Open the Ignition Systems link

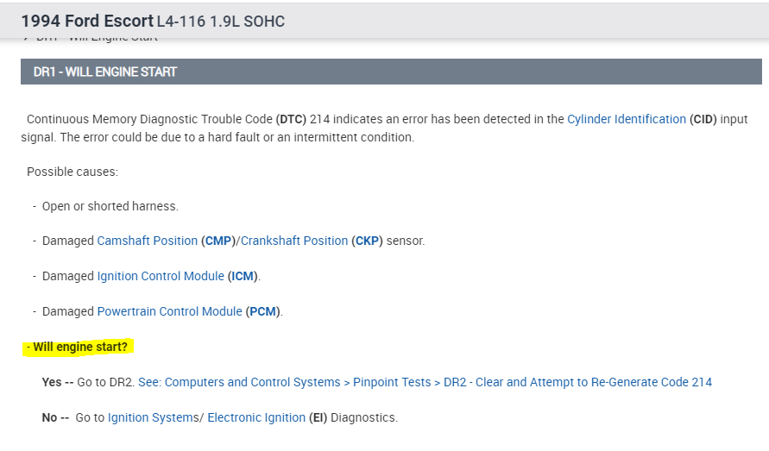click(153, 417)
